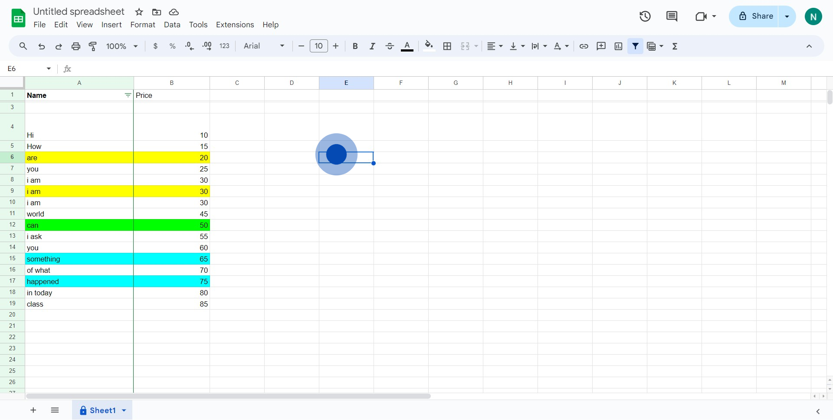
Task: Open the Arial font dropdown
Action: click(264, 46)
